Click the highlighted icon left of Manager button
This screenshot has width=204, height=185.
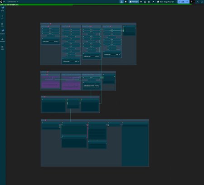[x=121, y=2]
